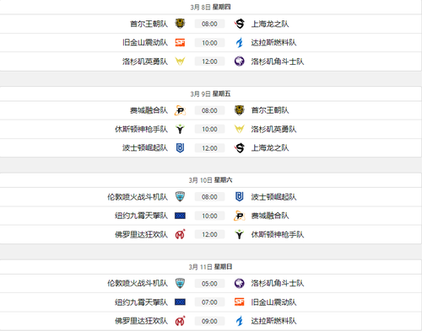The width and height of the screenshot is (422, 331).
Task: Open 费城融合队 team link on March 10
Action: [270, 216]
